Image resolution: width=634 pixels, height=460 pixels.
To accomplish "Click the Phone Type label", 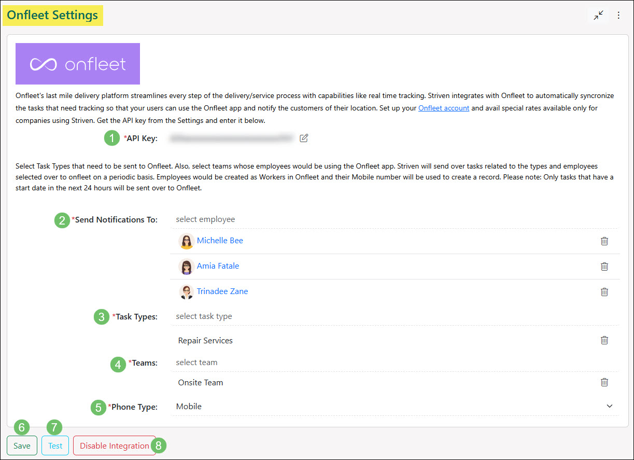I will pos(133,407).
